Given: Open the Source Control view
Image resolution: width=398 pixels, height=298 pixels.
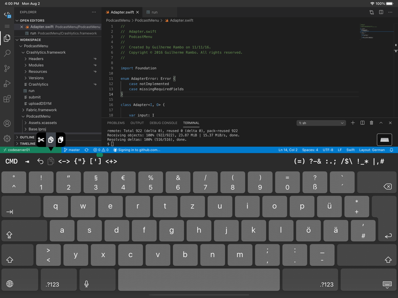Looking at the screenshot, I should tap(7, 68).
